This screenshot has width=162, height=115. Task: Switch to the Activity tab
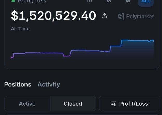49,84
